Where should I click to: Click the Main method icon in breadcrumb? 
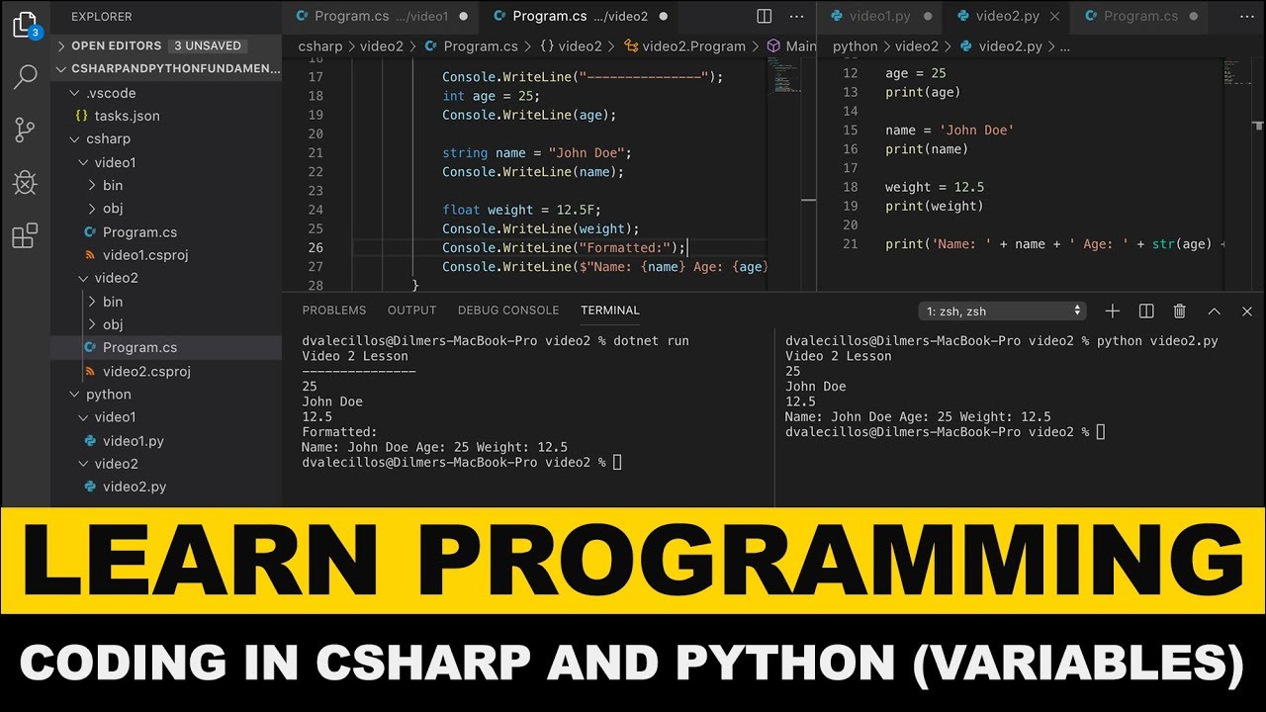click(773, 46)
